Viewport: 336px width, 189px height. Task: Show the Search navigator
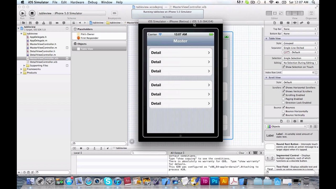pyautogui.click(x=37, y=23)
